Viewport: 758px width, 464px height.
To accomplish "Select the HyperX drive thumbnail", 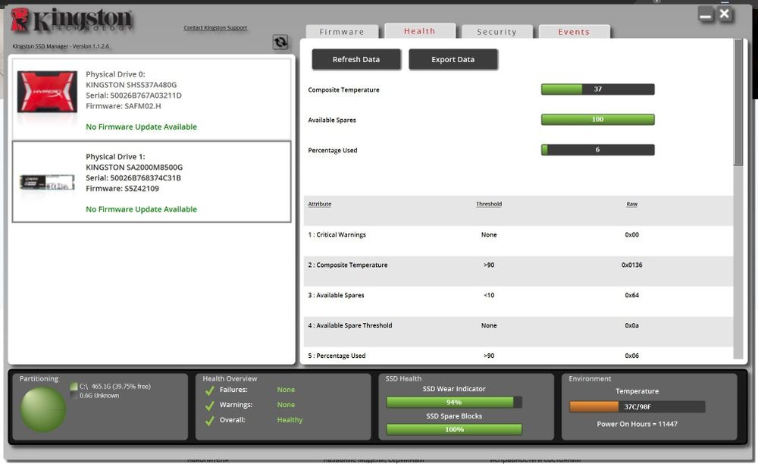I will click(47, 91).
